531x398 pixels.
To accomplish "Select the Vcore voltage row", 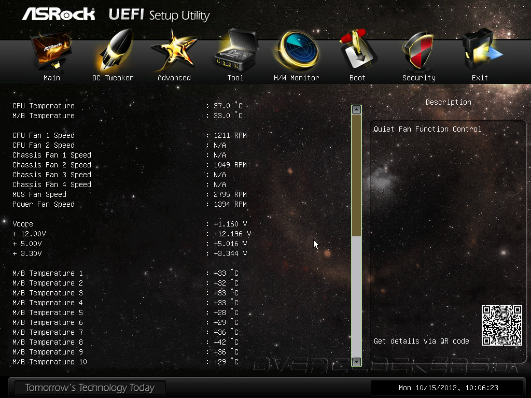I will (130, 224).
